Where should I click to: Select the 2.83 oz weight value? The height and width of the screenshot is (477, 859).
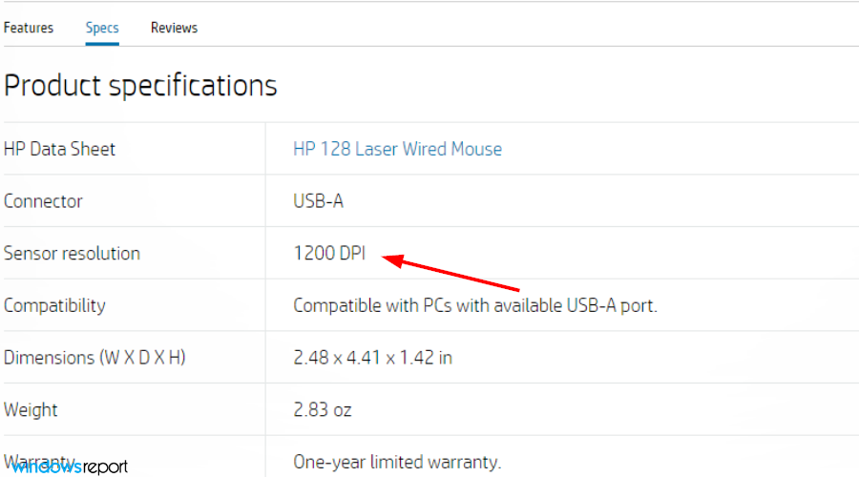click(323, 409)
